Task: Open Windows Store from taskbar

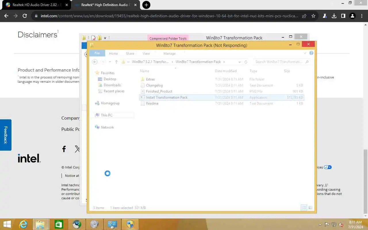Action: point(59,224)
